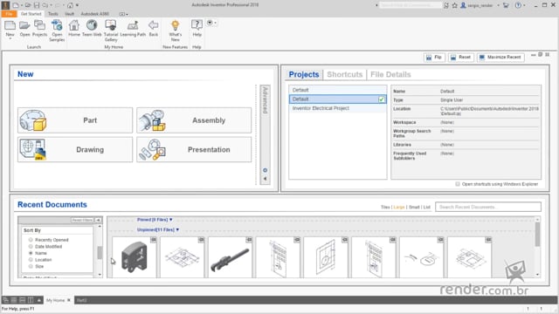Select the Date Modified sort option
Image resolution: width=559 pixels, height=314 pixels.
(31, 246)
